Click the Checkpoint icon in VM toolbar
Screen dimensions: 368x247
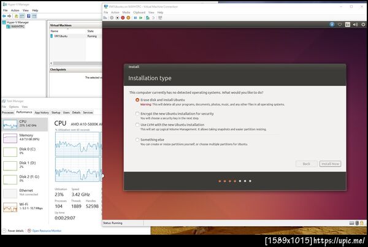(x=148, y=18)
